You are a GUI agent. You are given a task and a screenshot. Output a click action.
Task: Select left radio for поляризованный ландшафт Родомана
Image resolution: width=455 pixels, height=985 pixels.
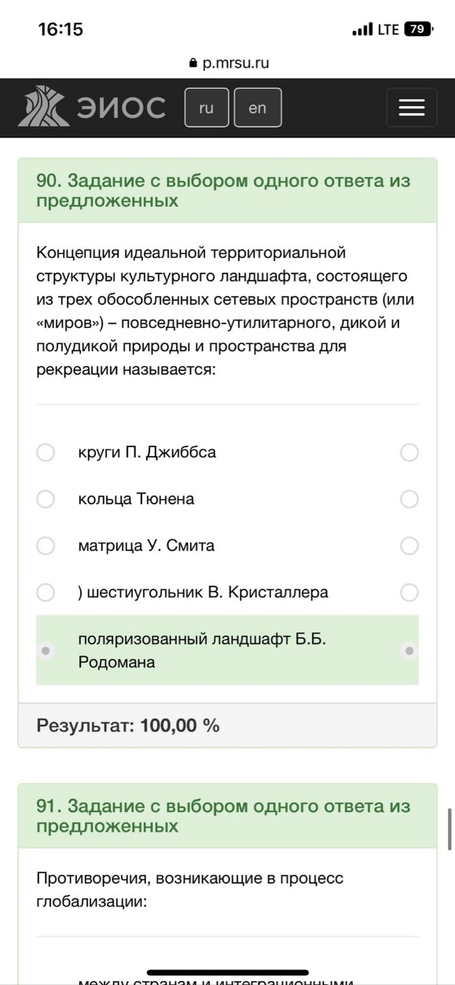click(46, 651)
